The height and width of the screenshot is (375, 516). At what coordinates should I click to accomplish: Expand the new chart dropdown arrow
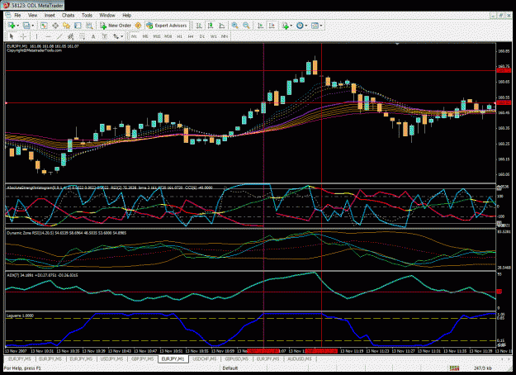tap(18, 26)
